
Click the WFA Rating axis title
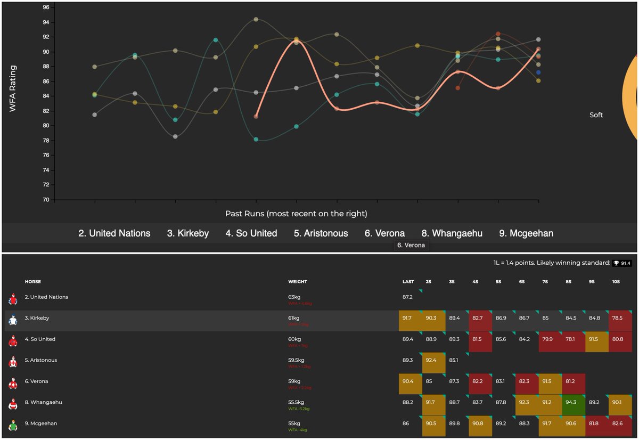[x=13, y=88]
